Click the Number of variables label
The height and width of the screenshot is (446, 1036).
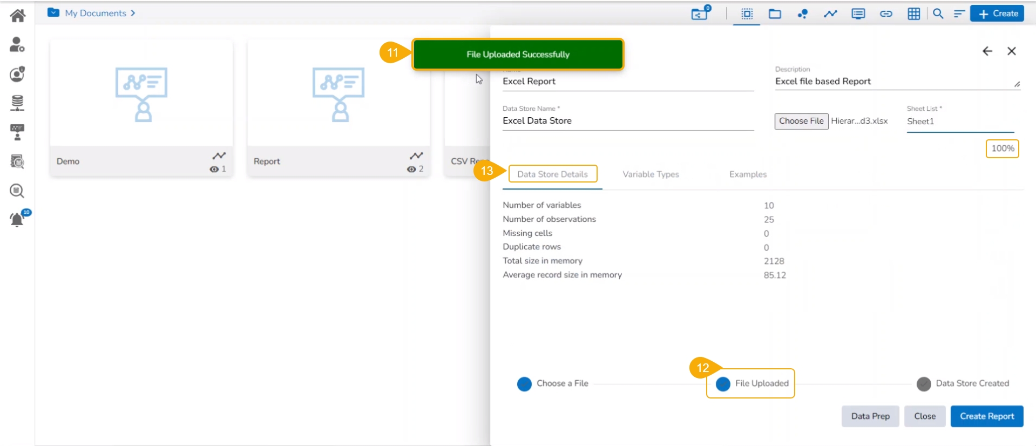542,205
